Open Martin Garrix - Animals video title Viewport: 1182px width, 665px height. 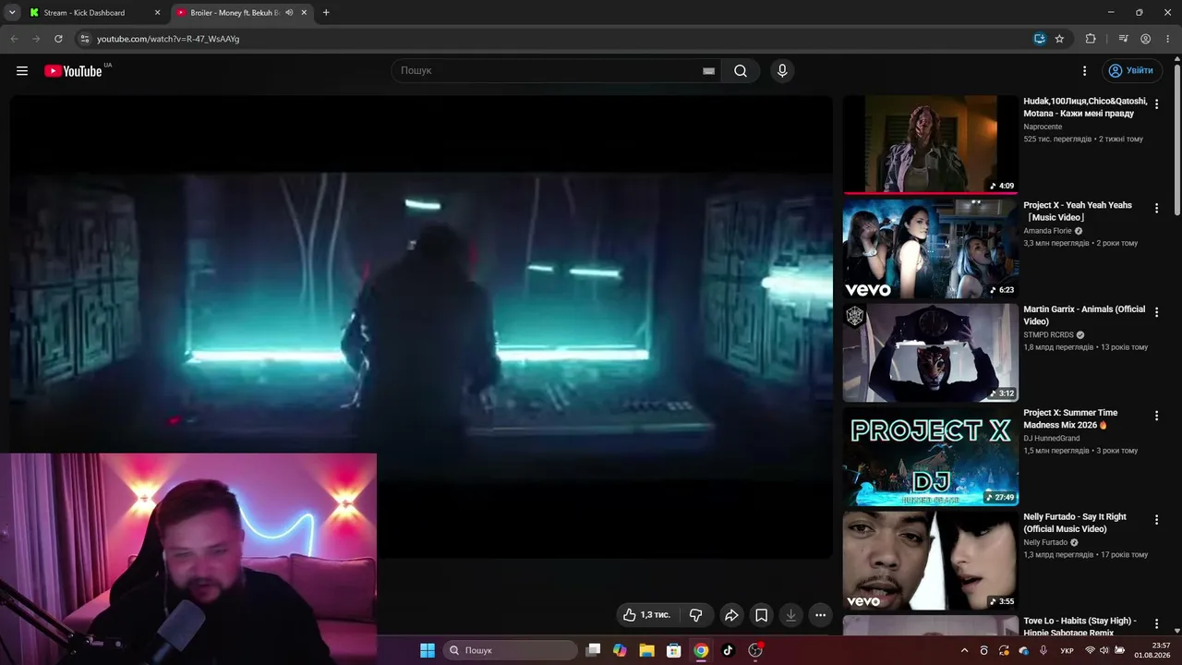(1084, 315)
